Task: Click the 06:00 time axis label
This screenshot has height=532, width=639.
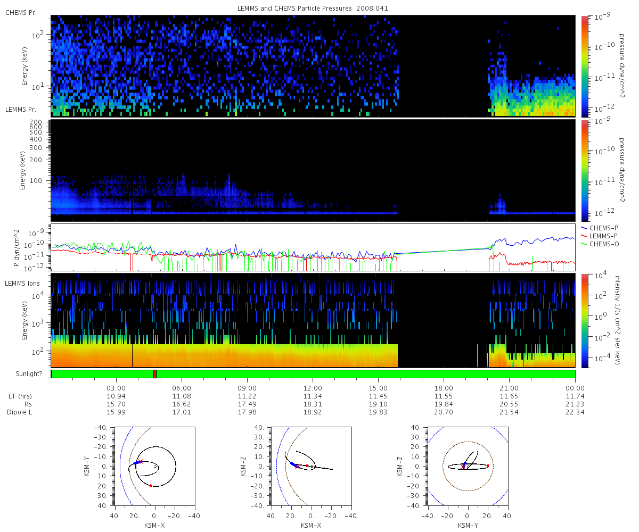Action: click(x=182, y=388)
